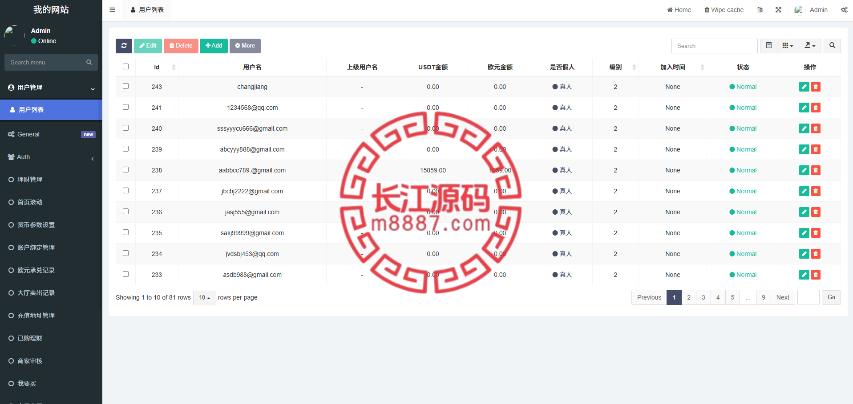Open General in the sidebar
The width and height of the screenshot is (853, 404).
(51, 134)
